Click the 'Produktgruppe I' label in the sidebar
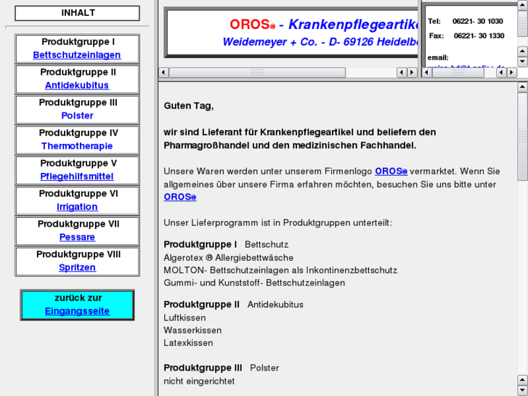 pyautogui.click(x=78, y=42)
